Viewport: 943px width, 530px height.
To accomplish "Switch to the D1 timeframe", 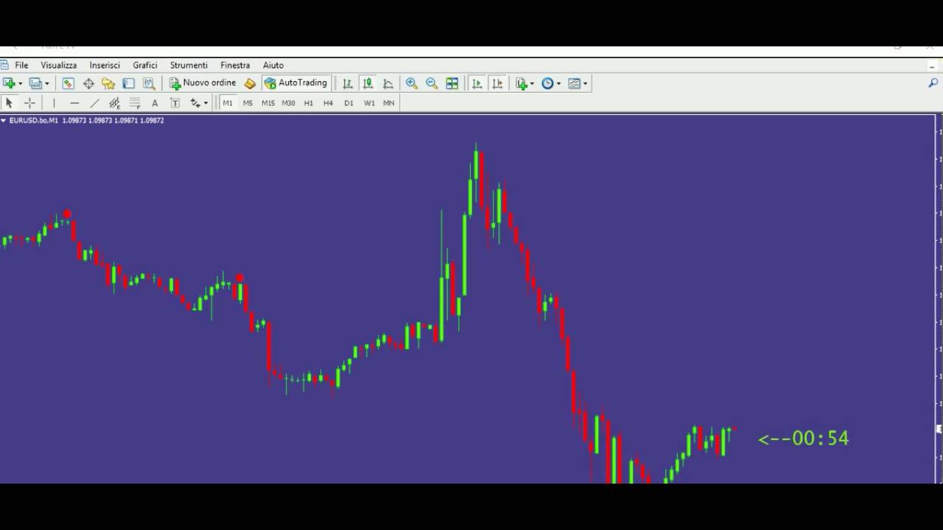I will (x=349, y=103).
